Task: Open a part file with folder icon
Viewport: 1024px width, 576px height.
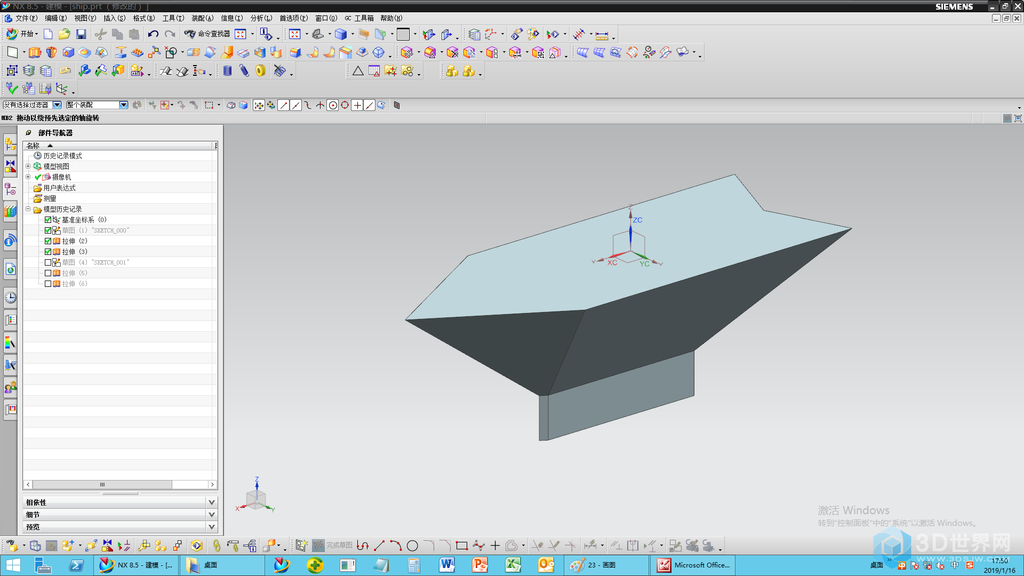Action: pos(65,34)
